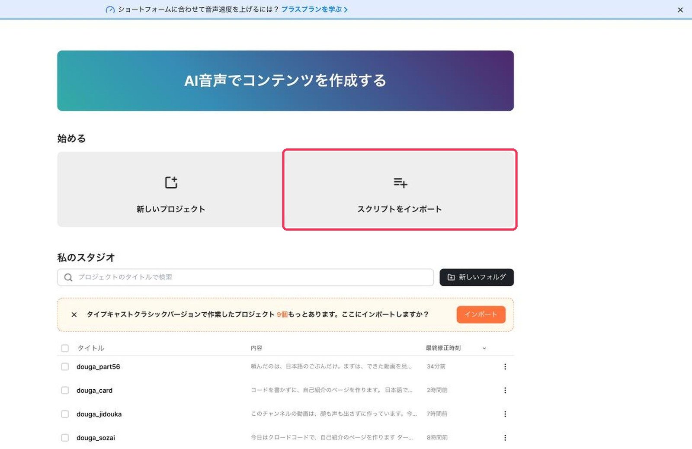Viewport: 692px width, 449px height.
Task: Open more options for douga_jidouka
Action: pyautogui.click(x=505, y=414)
